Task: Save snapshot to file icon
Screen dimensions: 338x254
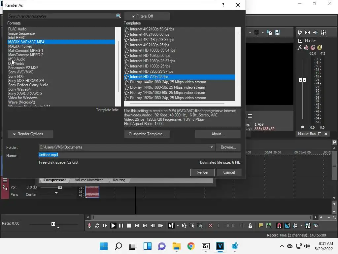Action: [277, 33]
